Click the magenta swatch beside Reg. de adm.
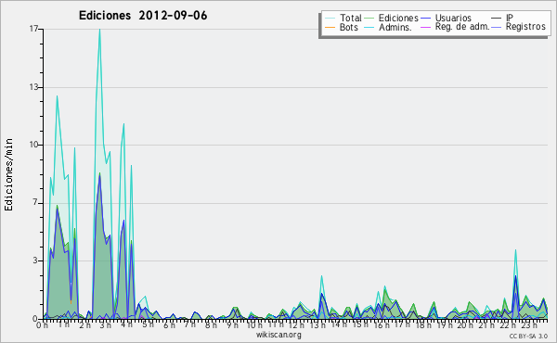This screenshot has width=557, height=343. point(425,27)
